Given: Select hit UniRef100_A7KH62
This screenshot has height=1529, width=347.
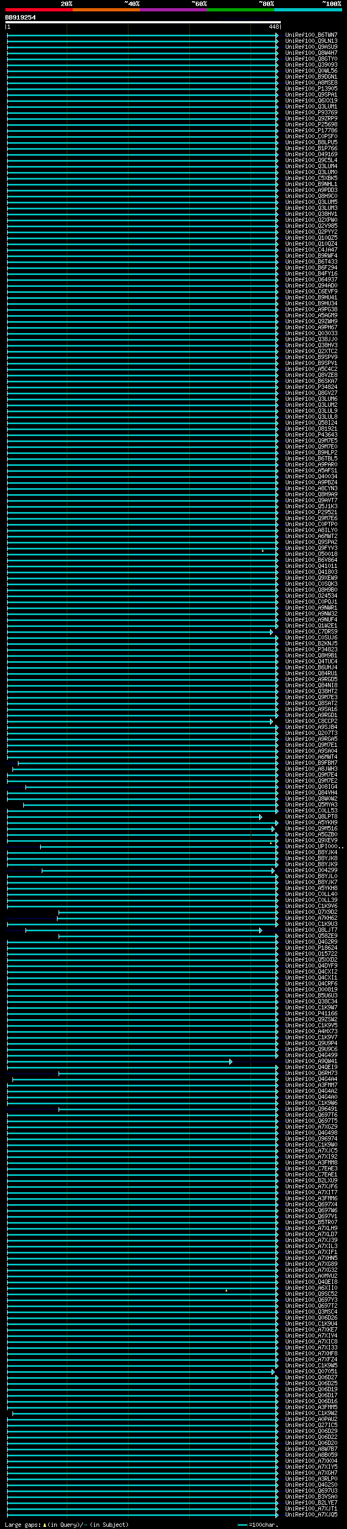Looking at the screenshot, I should [x=311, y=918].
